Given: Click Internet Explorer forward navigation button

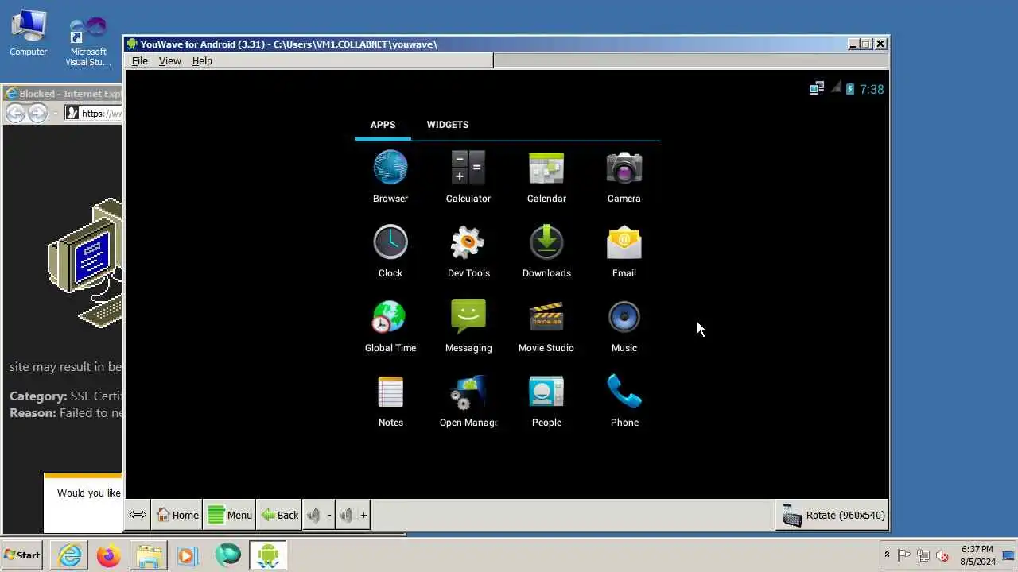Looking at the screenshot, I should tap(37, 113).
